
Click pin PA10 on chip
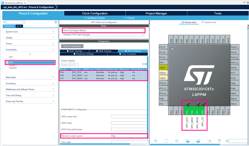(235, 68)
